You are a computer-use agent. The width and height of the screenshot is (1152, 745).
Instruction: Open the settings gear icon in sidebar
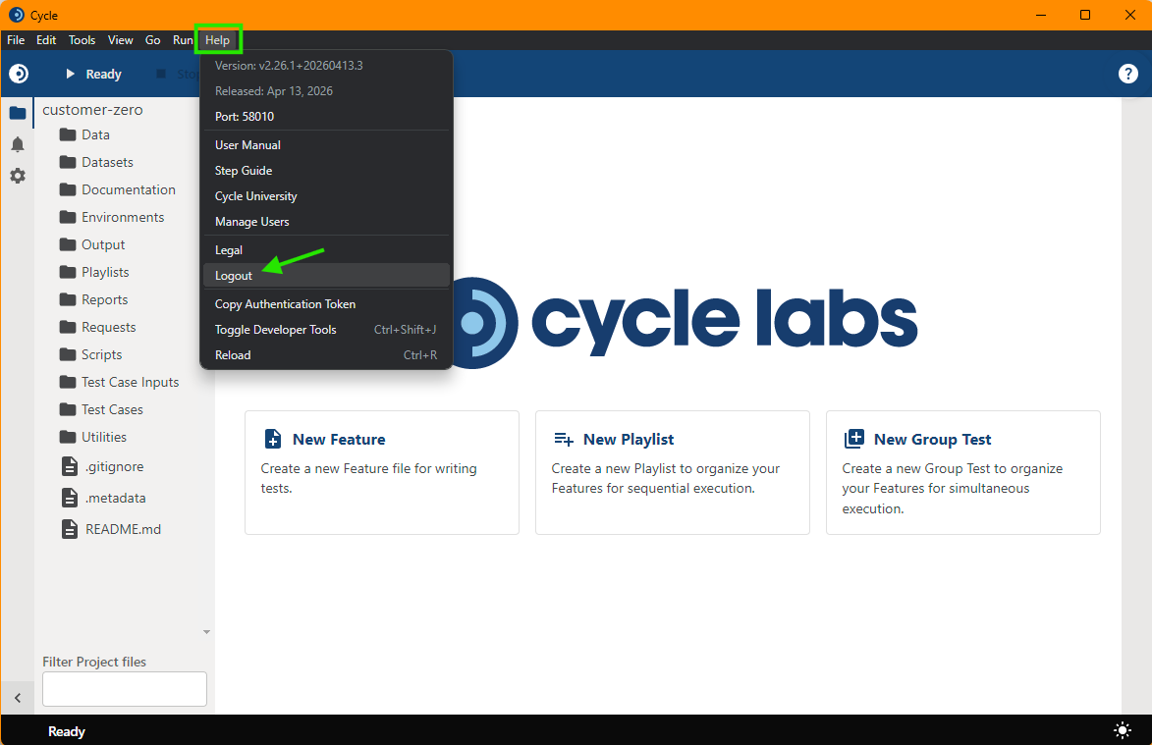pos(18,176)
